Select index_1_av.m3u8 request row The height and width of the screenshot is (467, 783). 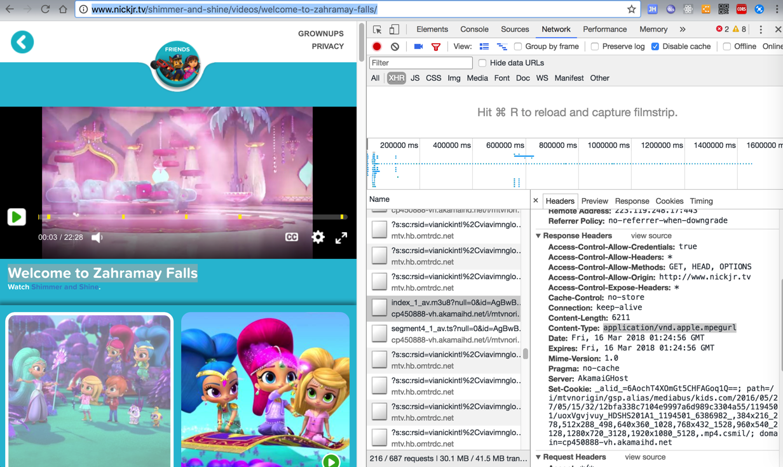pyautogui.click(x=444, y=308)
